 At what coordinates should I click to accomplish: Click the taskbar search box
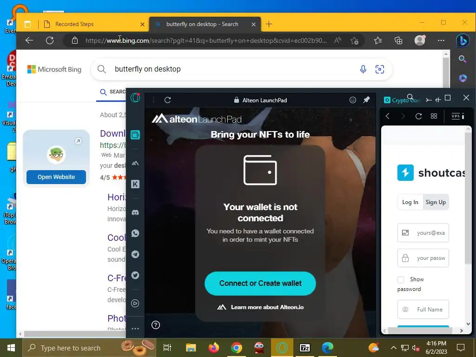click(x=89, y=348)
